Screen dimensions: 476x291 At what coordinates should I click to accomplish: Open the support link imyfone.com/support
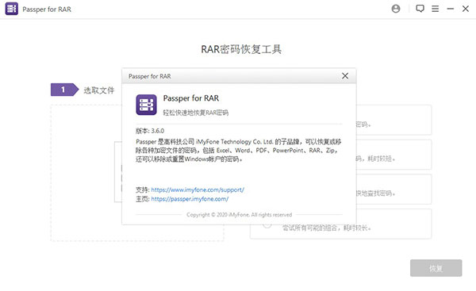tap(198, 190)
